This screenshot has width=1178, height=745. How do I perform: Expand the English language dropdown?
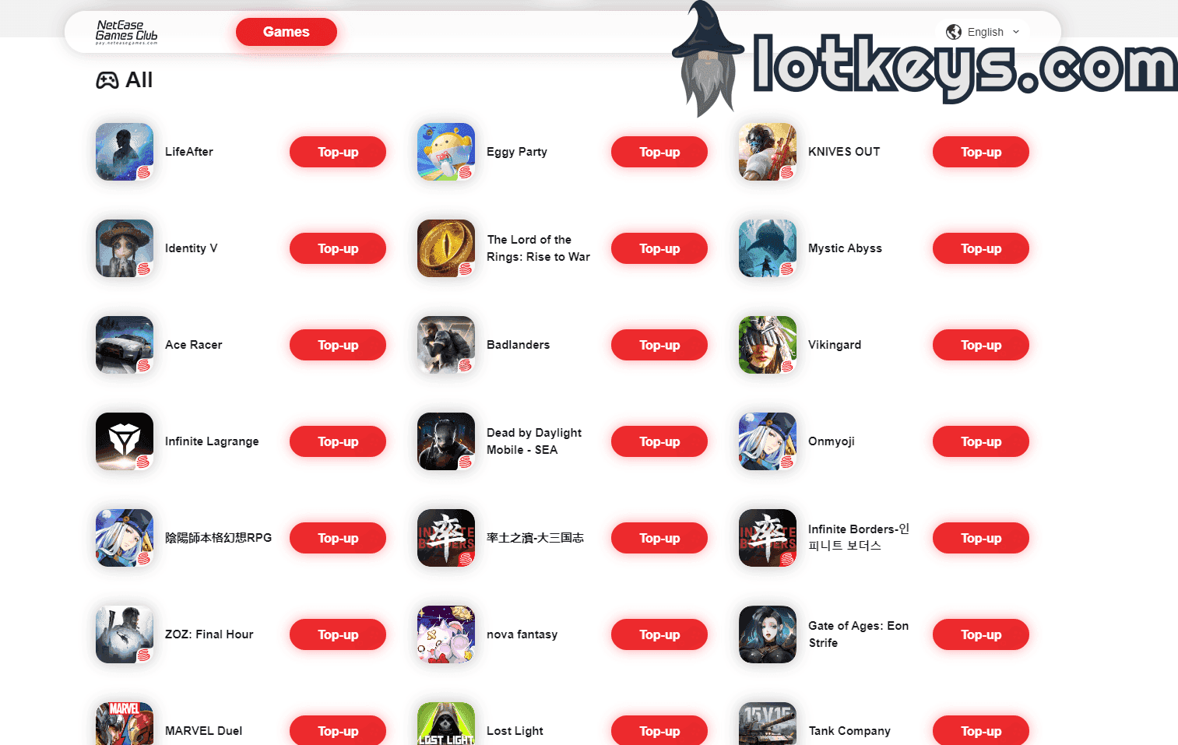(983, 32)
